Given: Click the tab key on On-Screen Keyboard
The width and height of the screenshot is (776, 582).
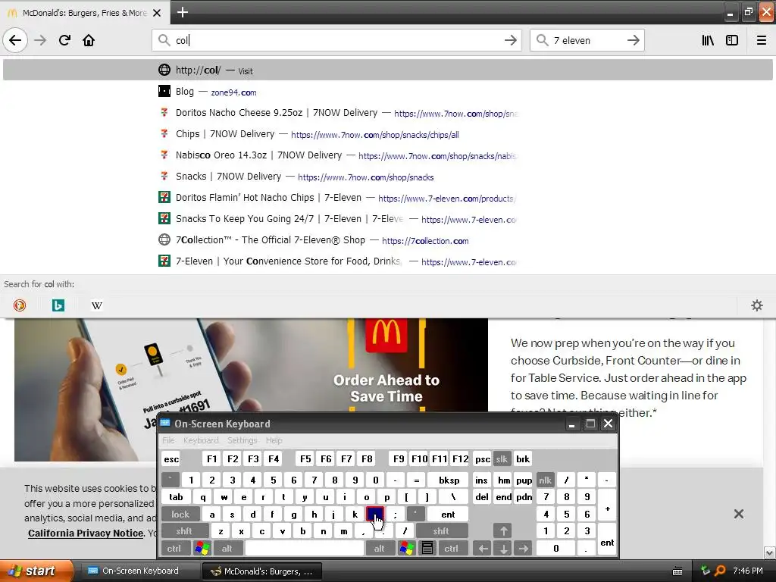Looking at the screenshot, I should coord(176,497).
